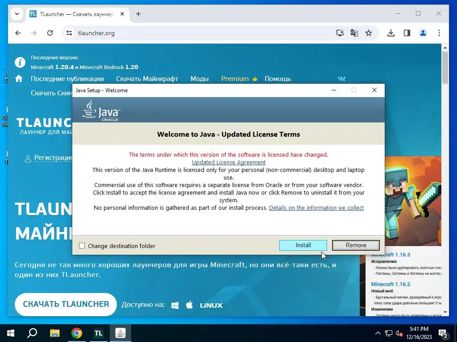Close the TLauncher tab
The image size is (457, 342).
pos(122,14)
